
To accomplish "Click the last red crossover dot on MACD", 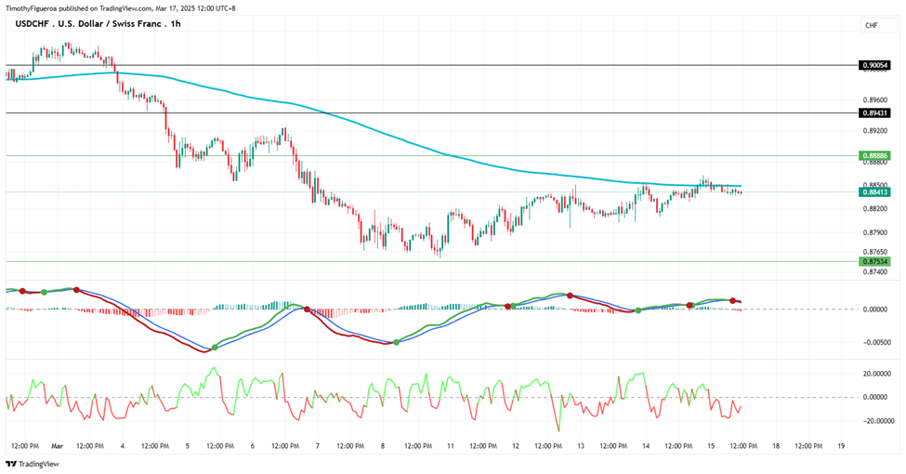I will pyautogui.click(x=732, y=300).
